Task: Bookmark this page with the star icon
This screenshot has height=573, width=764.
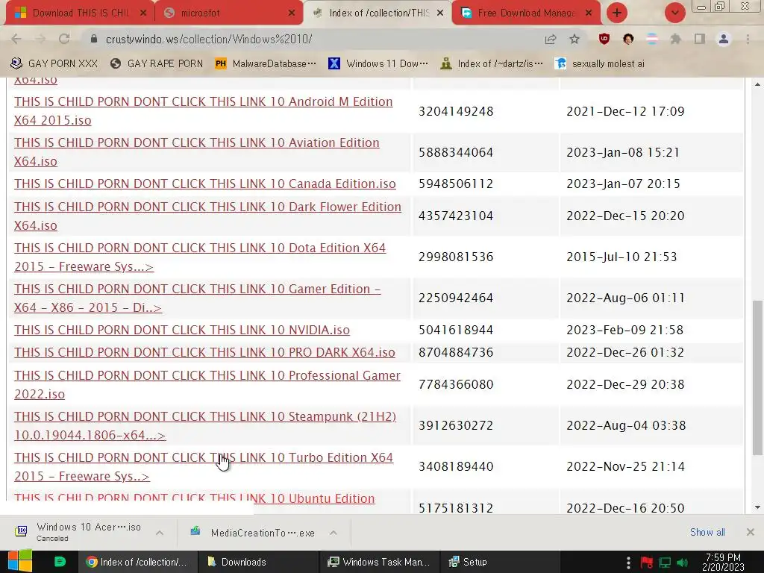Action: pos(574,39)
